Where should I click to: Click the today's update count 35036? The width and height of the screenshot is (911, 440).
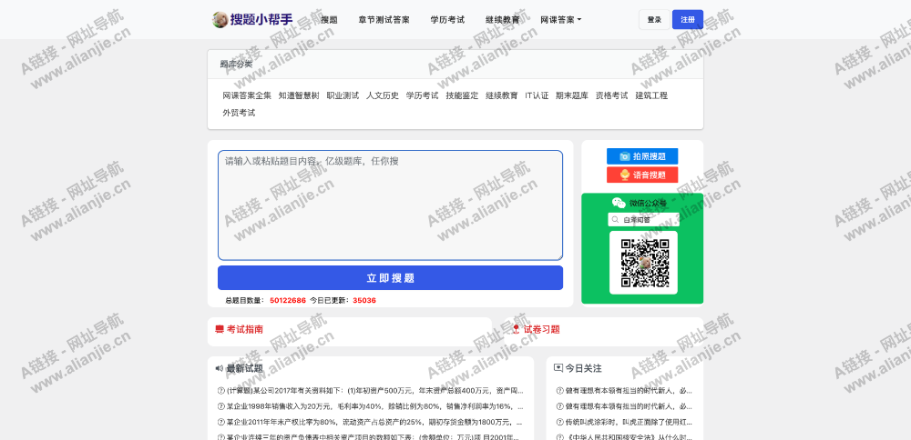[364, 300]
